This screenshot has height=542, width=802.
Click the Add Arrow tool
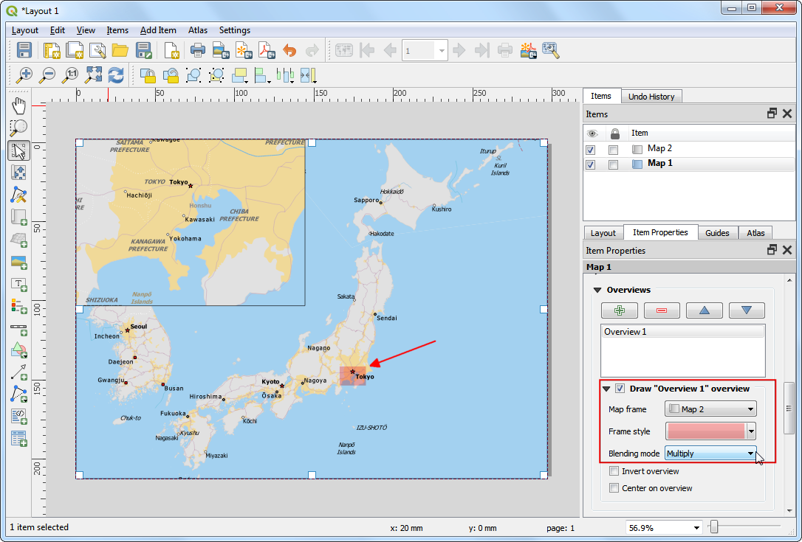click(19, 372)
